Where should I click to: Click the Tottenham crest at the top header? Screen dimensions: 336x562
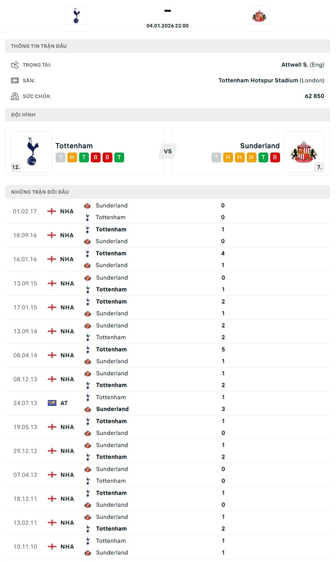coord(76,15)
